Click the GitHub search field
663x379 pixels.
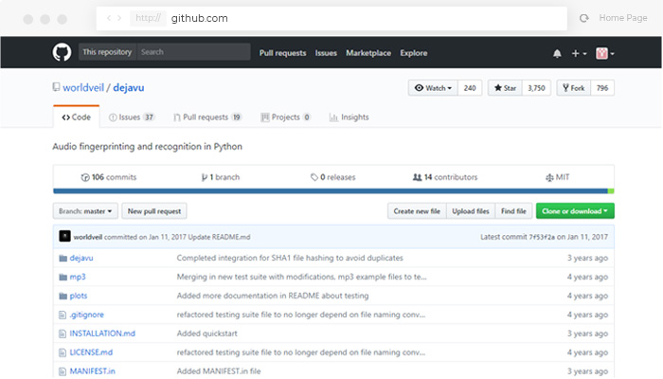pyautogui.click(x=193, y=52)
